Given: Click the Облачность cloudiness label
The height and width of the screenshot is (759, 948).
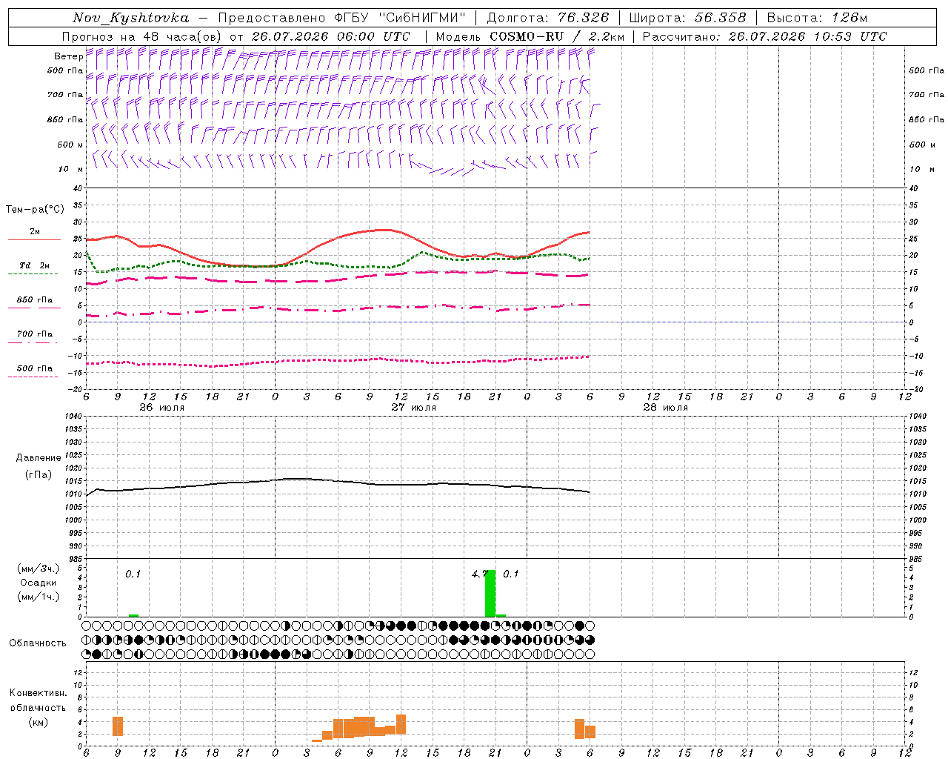Looking at the screenshot, I should click(x=38, y=643).
